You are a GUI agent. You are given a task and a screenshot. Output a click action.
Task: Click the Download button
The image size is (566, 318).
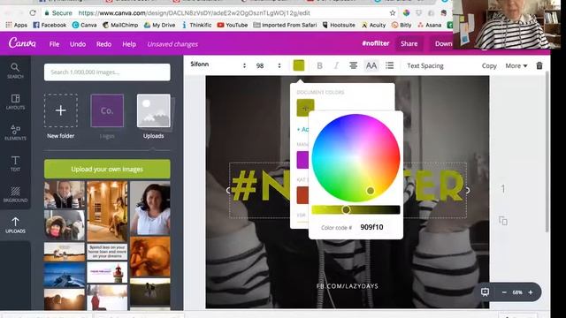441,43
